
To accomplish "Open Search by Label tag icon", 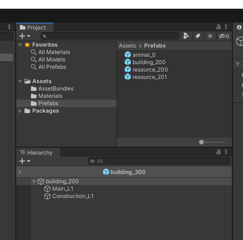I will pos(198,36).
